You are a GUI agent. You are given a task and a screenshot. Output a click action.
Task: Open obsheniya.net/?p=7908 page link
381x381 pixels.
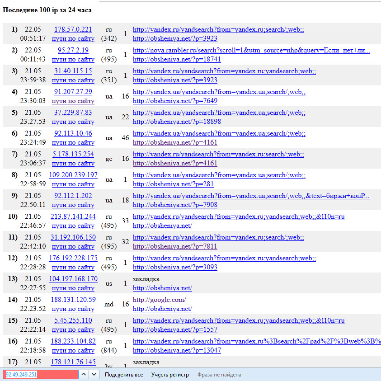pyautogui.click(x=175, y=205)
